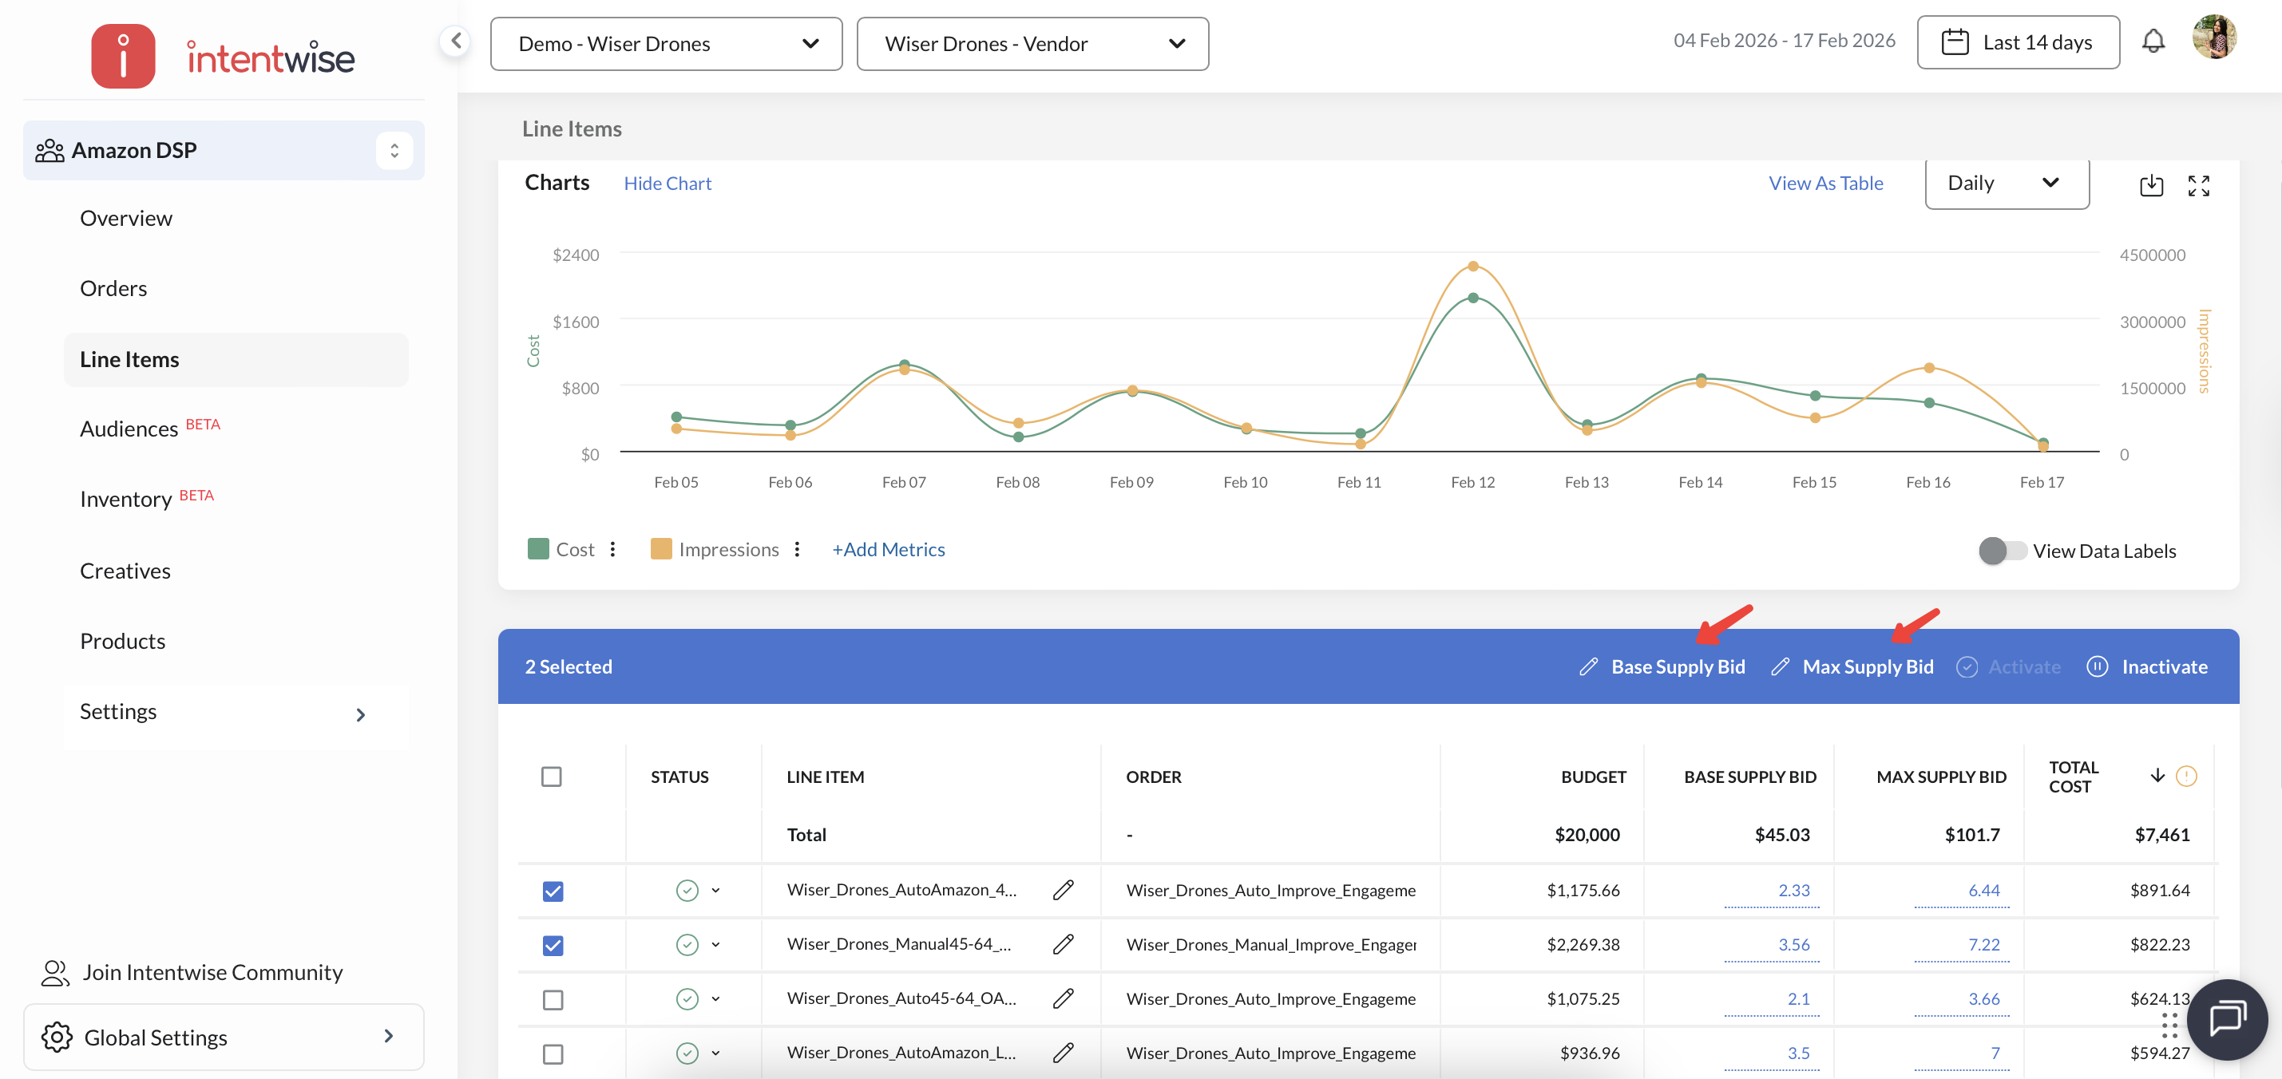2282x1079 pixels.
Task: Click Inactivate for selected items
Action: [2163, 666]
